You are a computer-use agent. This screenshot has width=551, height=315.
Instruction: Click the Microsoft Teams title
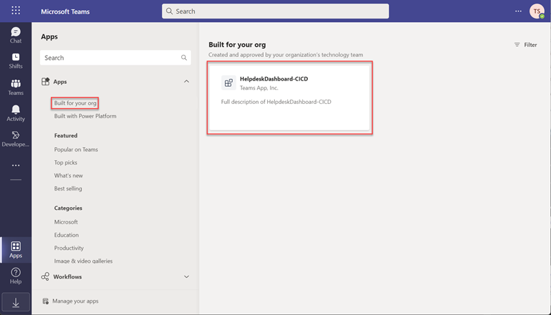[65, 12]
